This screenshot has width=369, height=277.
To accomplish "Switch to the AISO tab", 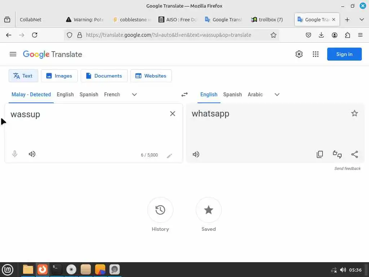I will 178,19.
